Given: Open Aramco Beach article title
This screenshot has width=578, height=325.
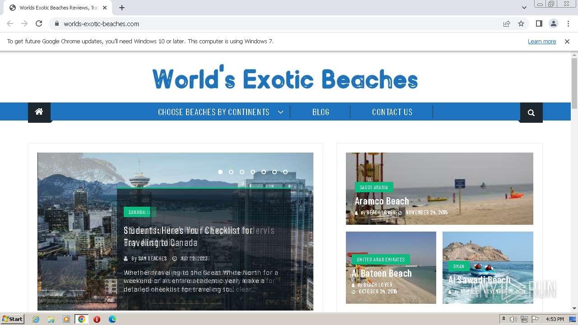Looking at the screenshot, I should pos(382,201).
